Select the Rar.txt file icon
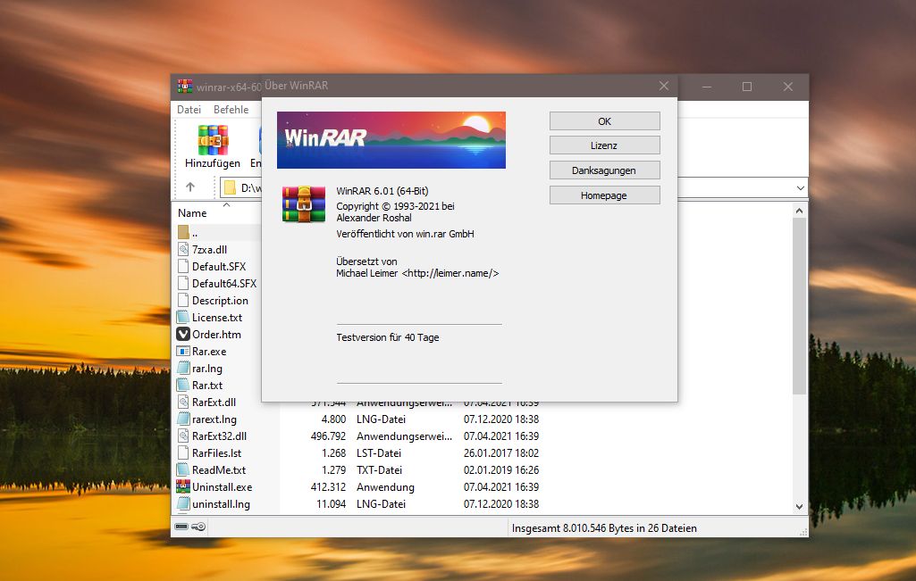 [183, 385]
